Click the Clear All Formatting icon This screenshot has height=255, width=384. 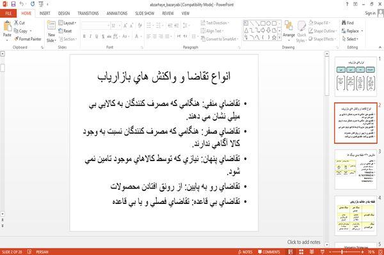tap(140, 26)
